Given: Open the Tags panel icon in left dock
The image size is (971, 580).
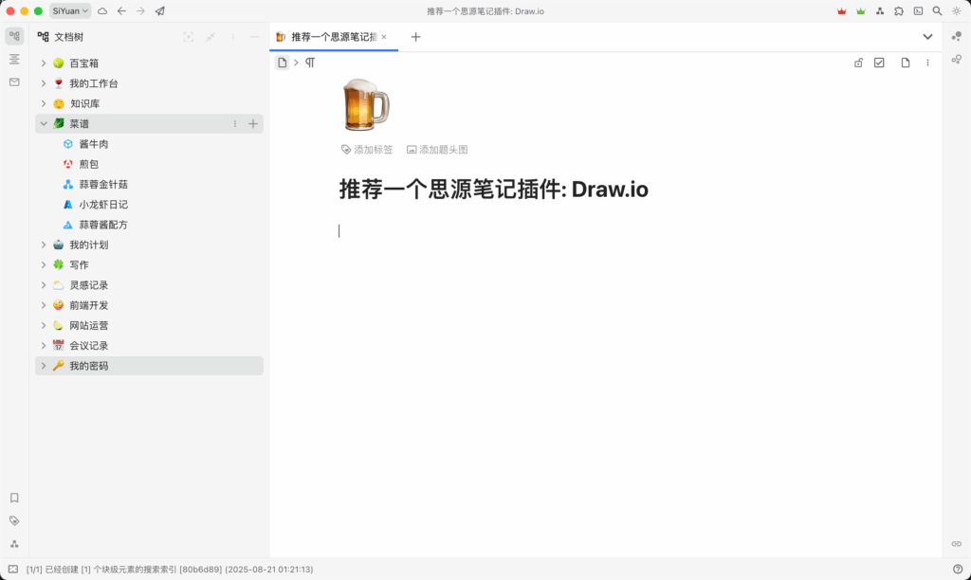Looking at the screenshot, I should coord(14,520).
